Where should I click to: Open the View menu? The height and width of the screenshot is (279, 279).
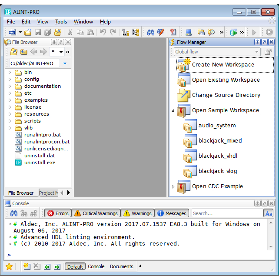pos(43,22)
